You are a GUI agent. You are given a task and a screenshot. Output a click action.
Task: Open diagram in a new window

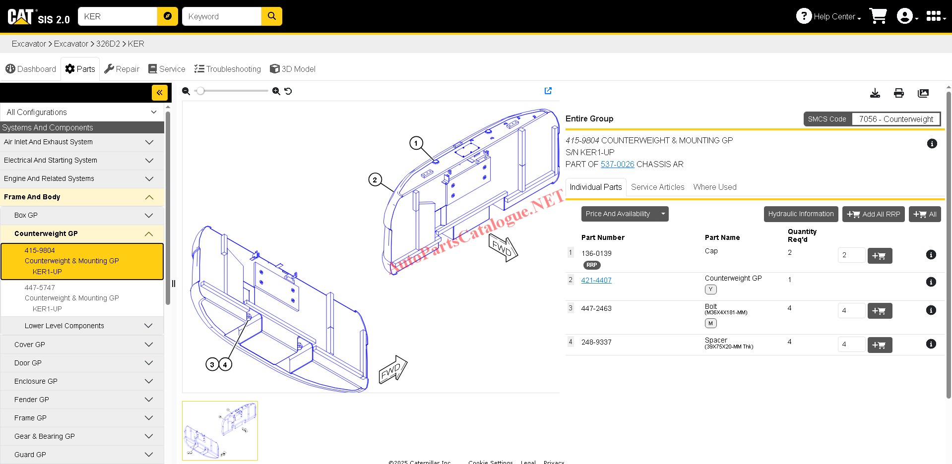548,91
